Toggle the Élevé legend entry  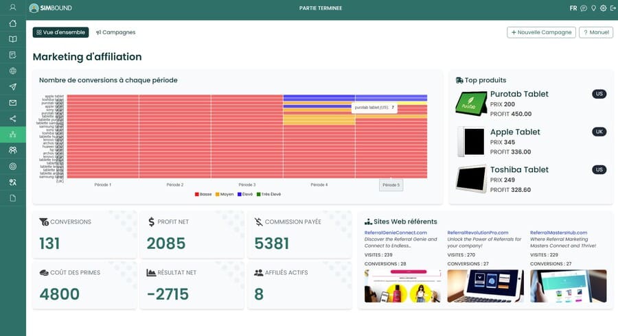(x=245, y=194)
